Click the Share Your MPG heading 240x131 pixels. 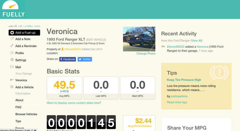pyautogui.click(x=187, y=128)
